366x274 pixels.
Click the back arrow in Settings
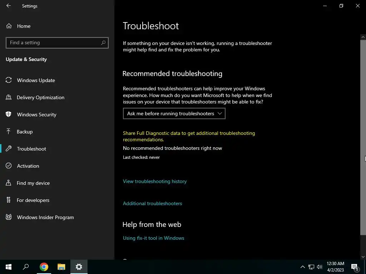coord(9,6)
